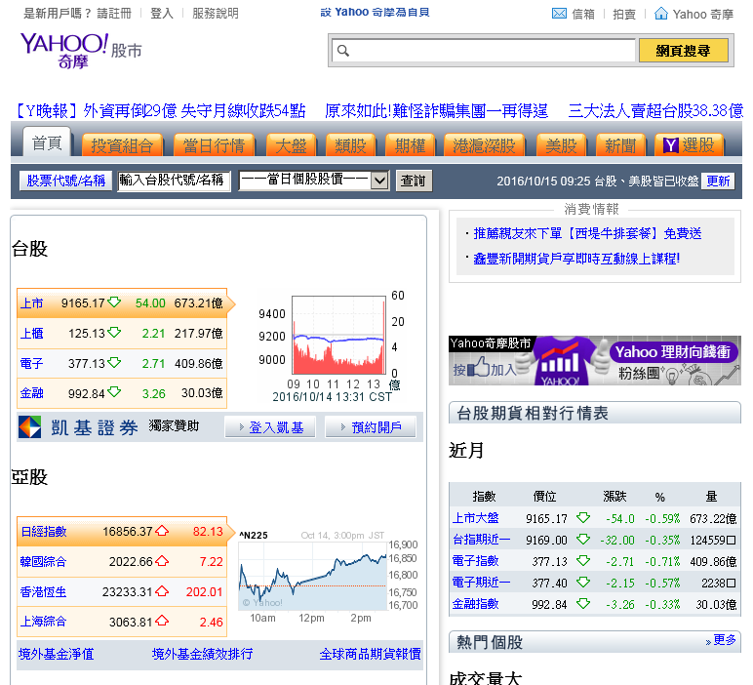Click the 登入凱基 button
This screenshot has height=685, width=753.
(270, 427)
